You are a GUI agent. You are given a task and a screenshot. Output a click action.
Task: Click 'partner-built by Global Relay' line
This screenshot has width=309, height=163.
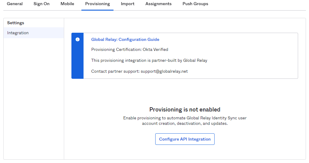click(149, 60)
